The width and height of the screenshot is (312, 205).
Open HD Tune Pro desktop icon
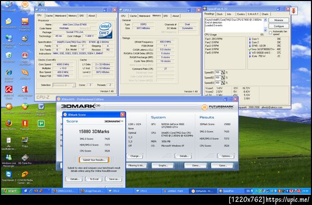(x=25, y=159)
